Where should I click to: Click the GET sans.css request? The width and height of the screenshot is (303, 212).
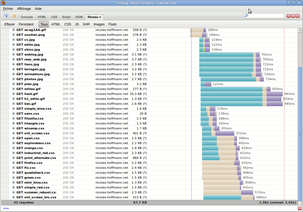(x=28, y=114)
